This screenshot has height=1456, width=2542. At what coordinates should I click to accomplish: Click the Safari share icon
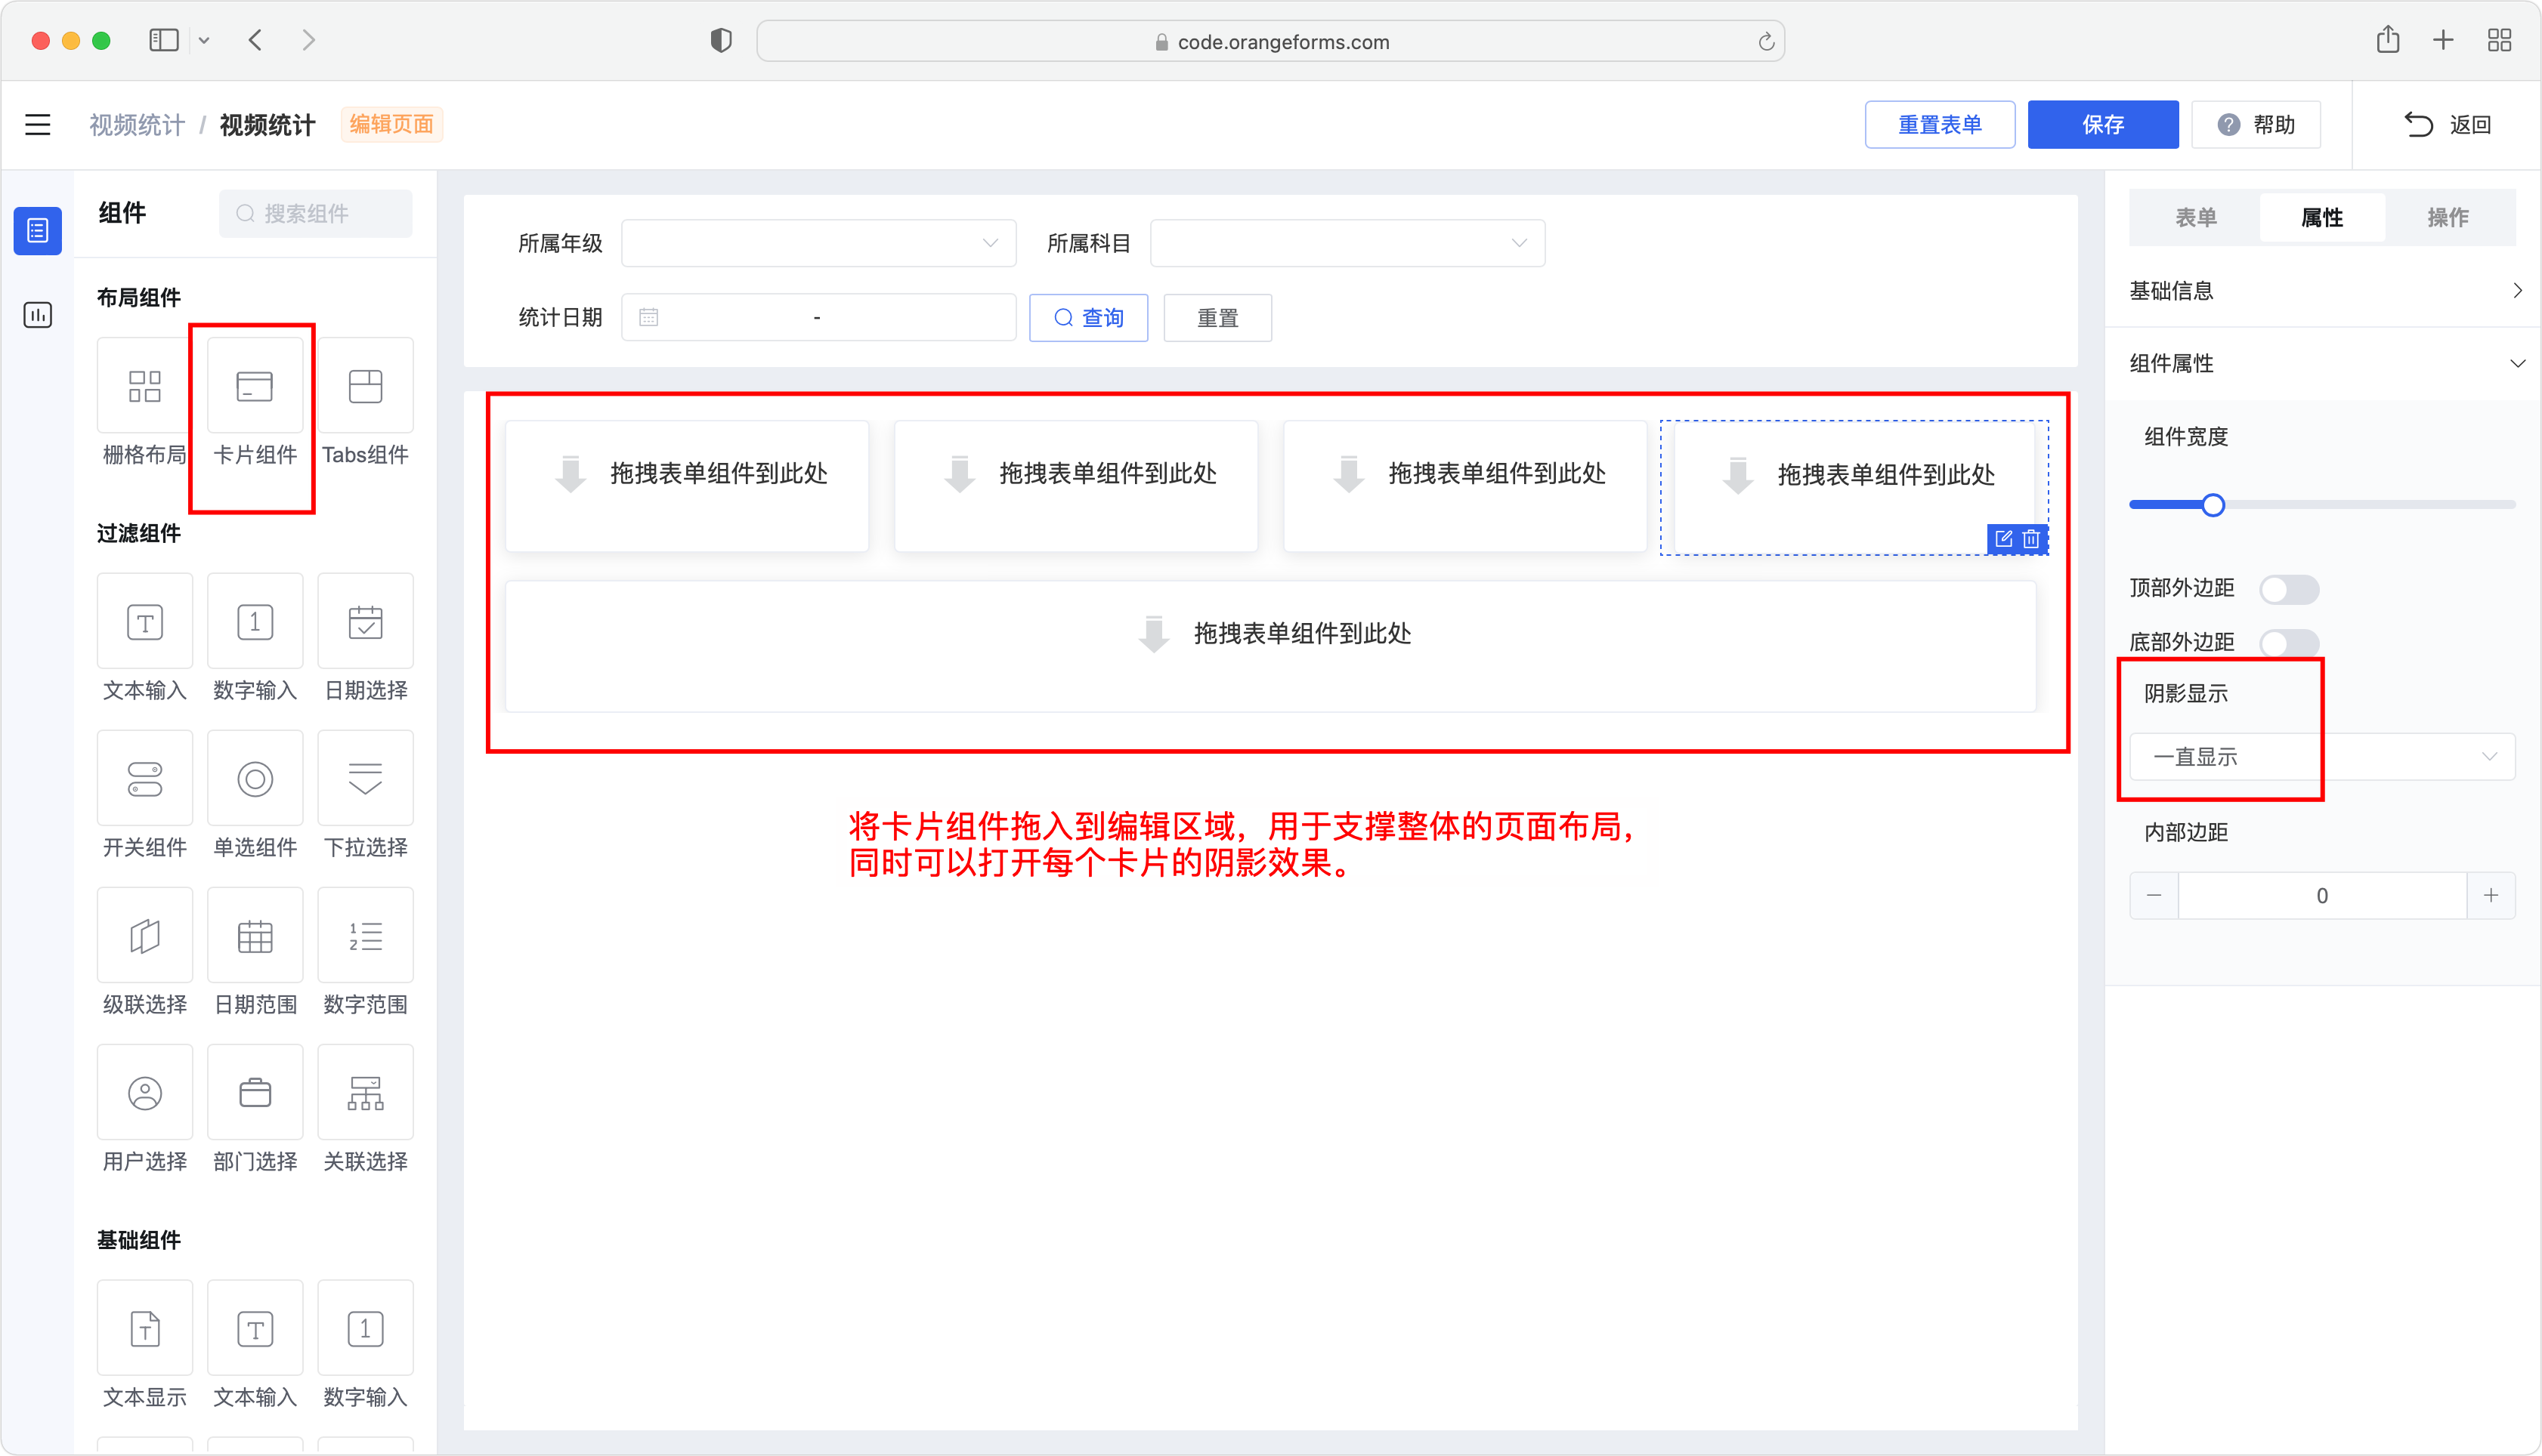[2387, 40]
